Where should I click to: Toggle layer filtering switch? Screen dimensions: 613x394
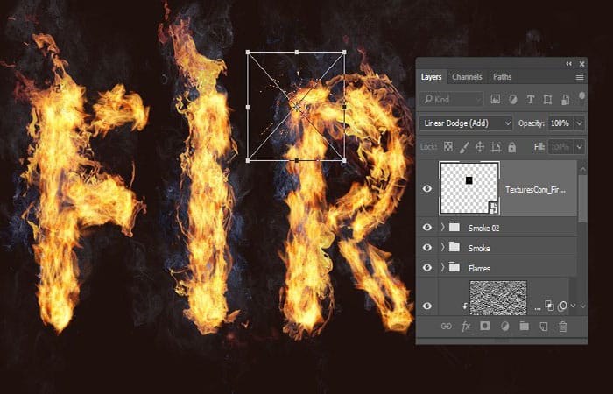tap(581, 96)
